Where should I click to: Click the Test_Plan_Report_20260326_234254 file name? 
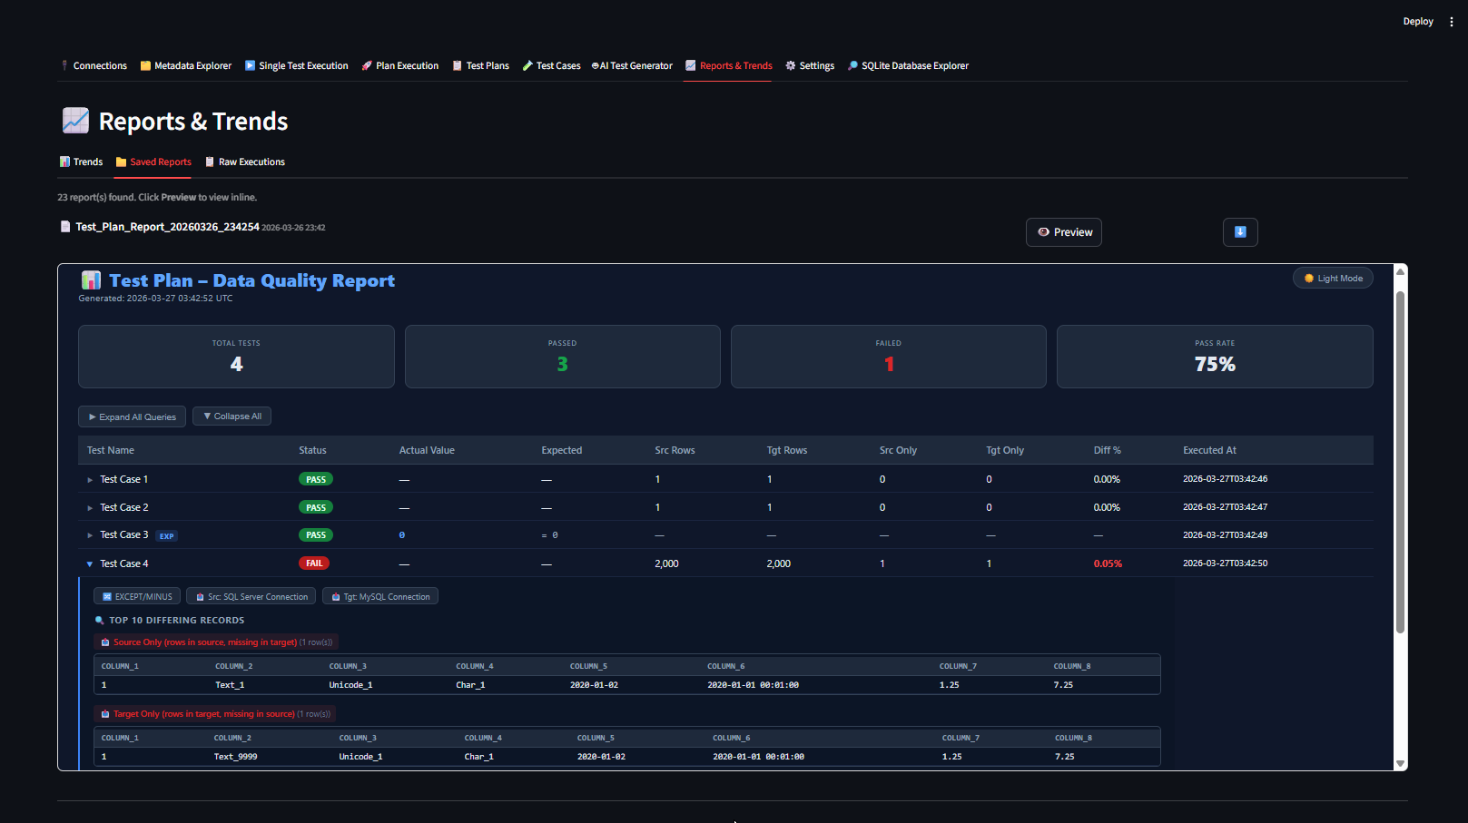click(167, 227)
